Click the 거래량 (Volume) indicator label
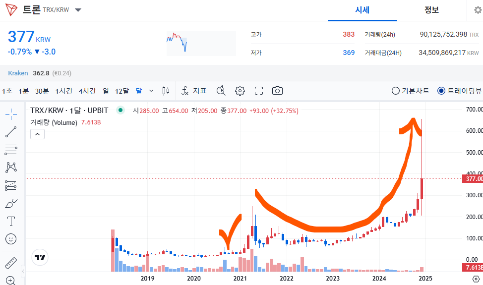The image size is (483, 285). (54, 122)
